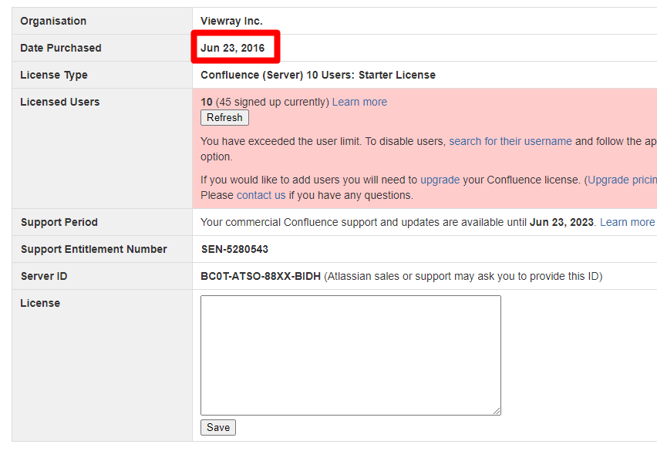Click the 'BC0T-ATSO-88XX-BIDH' server ID

pyautogui.click(x=261, y=276)
